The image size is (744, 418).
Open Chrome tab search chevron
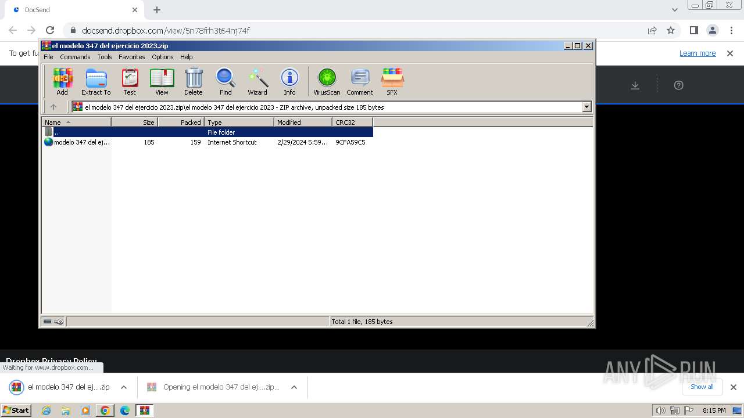click(x=675, y=10)
